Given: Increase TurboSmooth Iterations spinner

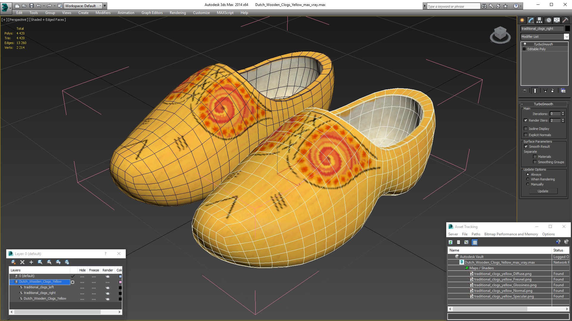Looking at the screenshot, I should 563,113.
